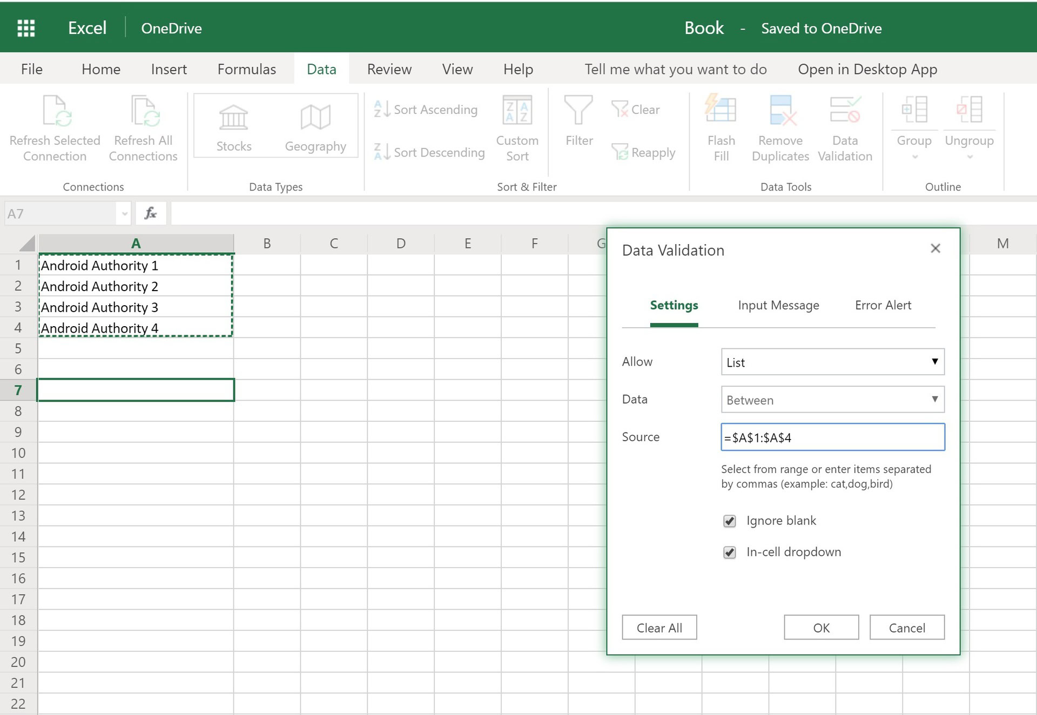
Task: Click the Remove Duplicates icon
Action: (x=781, y=110)
